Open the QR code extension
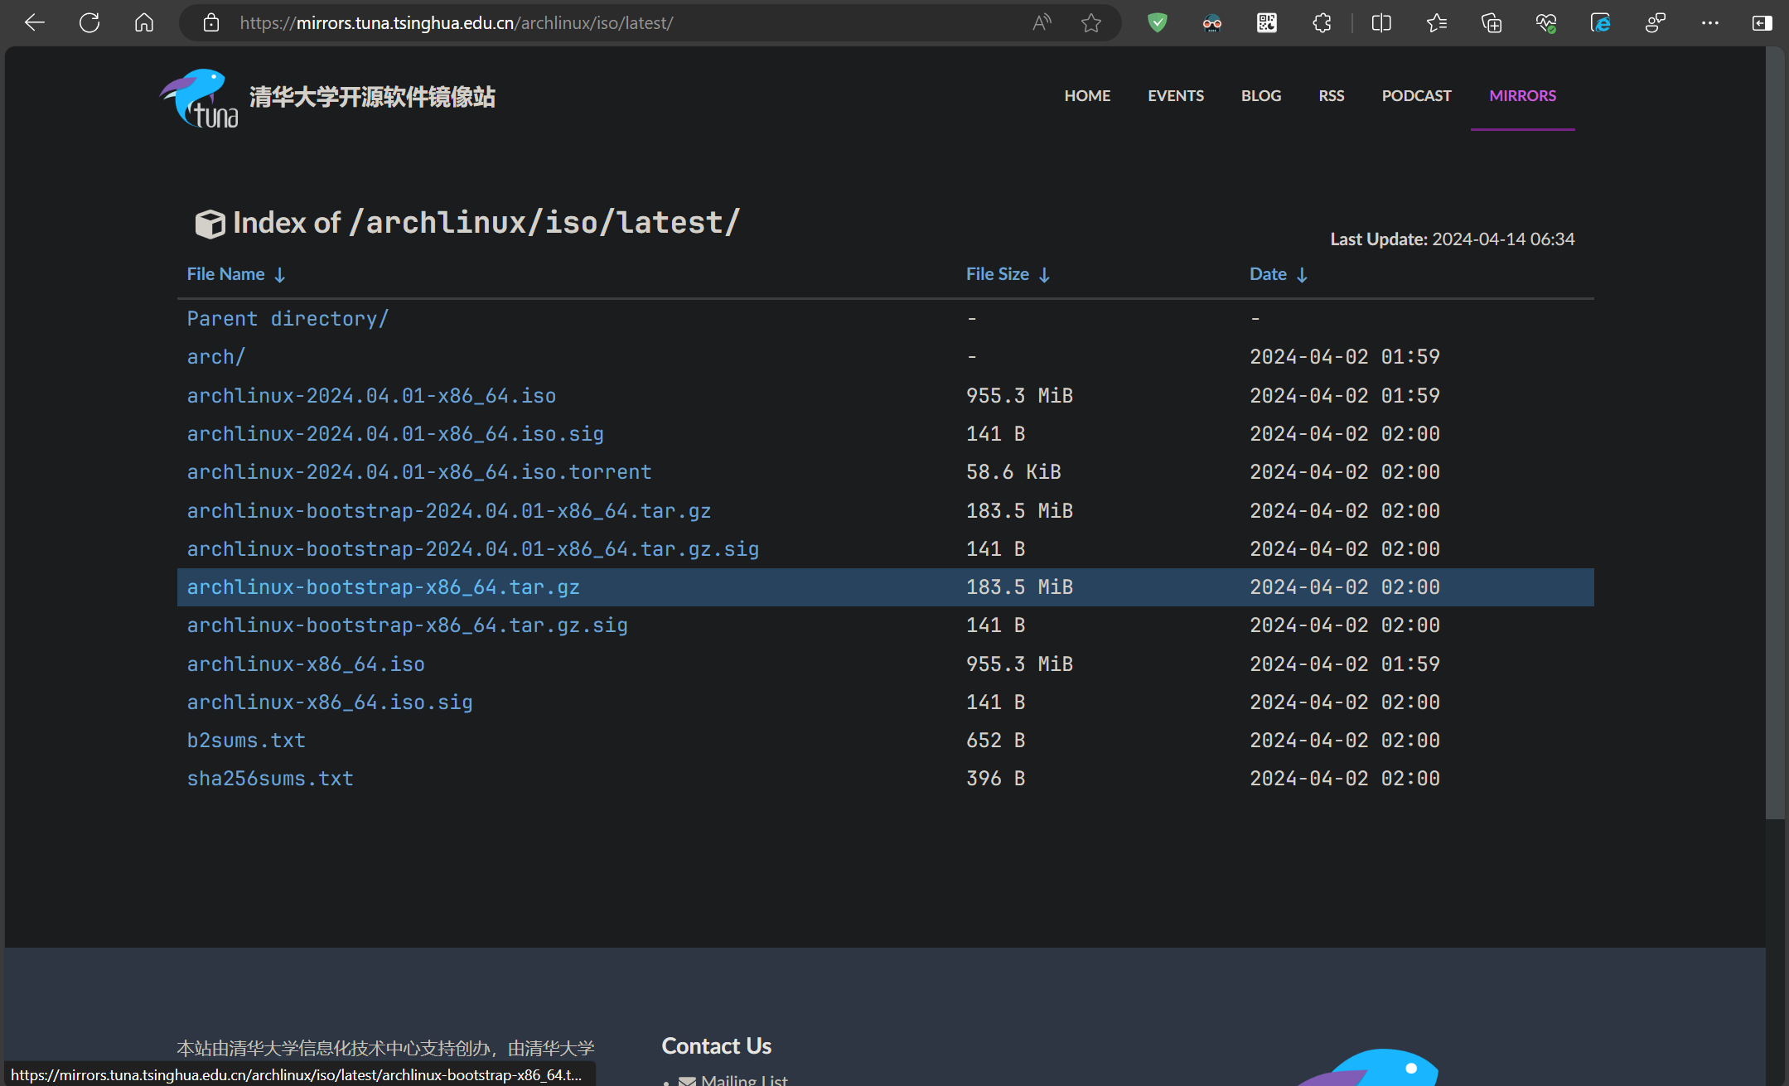1789x1086 pixels. click(1267, 23)
